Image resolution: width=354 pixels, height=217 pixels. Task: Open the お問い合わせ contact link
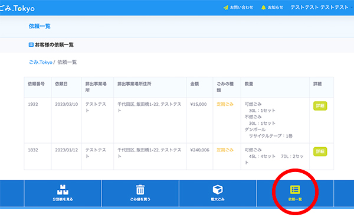(x=241, y=8)
